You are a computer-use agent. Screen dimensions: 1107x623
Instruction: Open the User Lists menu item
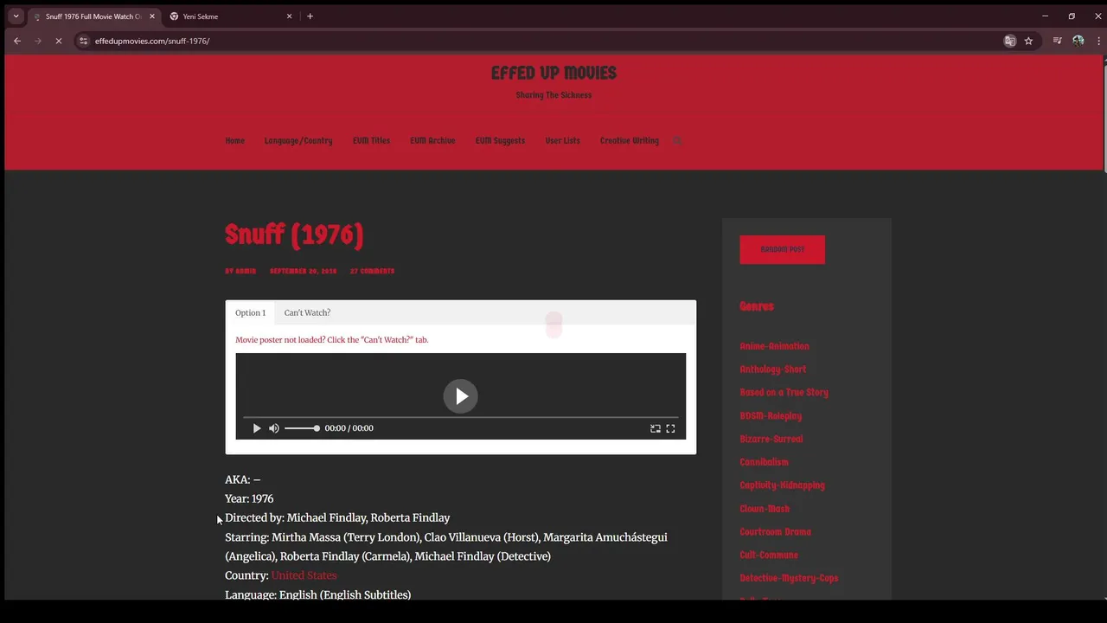coord(562,141)
